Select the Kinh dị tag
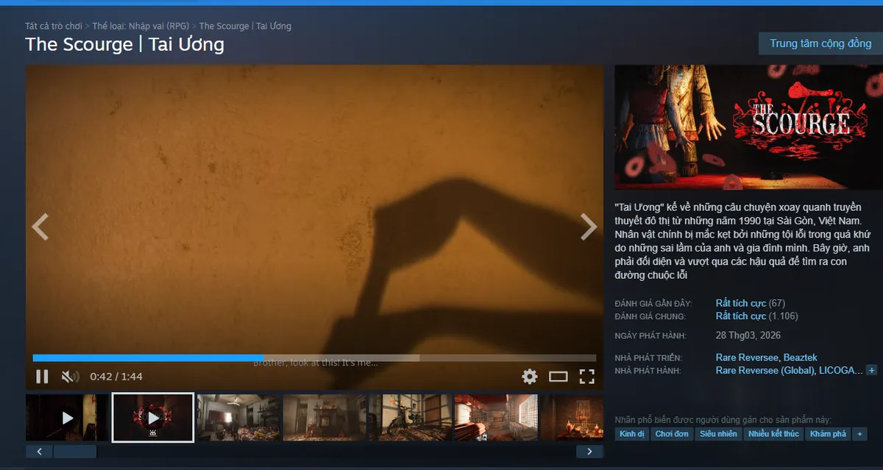The width and height of the screenshot is (883, 470). click(x=631, y=434)
